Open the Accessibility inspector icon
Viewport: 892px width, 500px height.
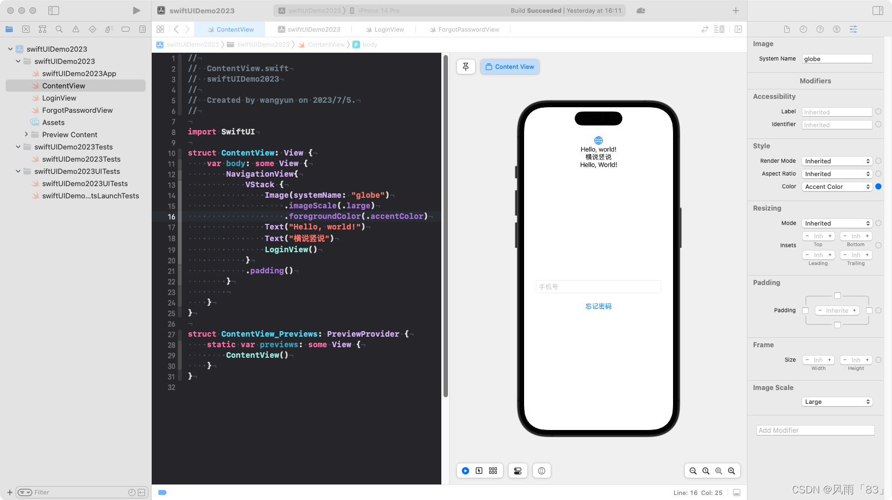836,29
